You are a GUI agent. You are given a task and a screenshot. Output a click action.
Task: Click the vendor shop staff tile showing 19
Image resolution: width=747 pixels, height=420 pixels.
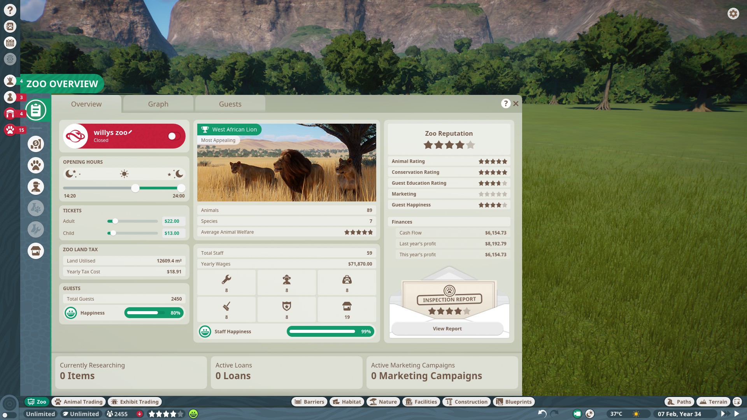[347, 310]
